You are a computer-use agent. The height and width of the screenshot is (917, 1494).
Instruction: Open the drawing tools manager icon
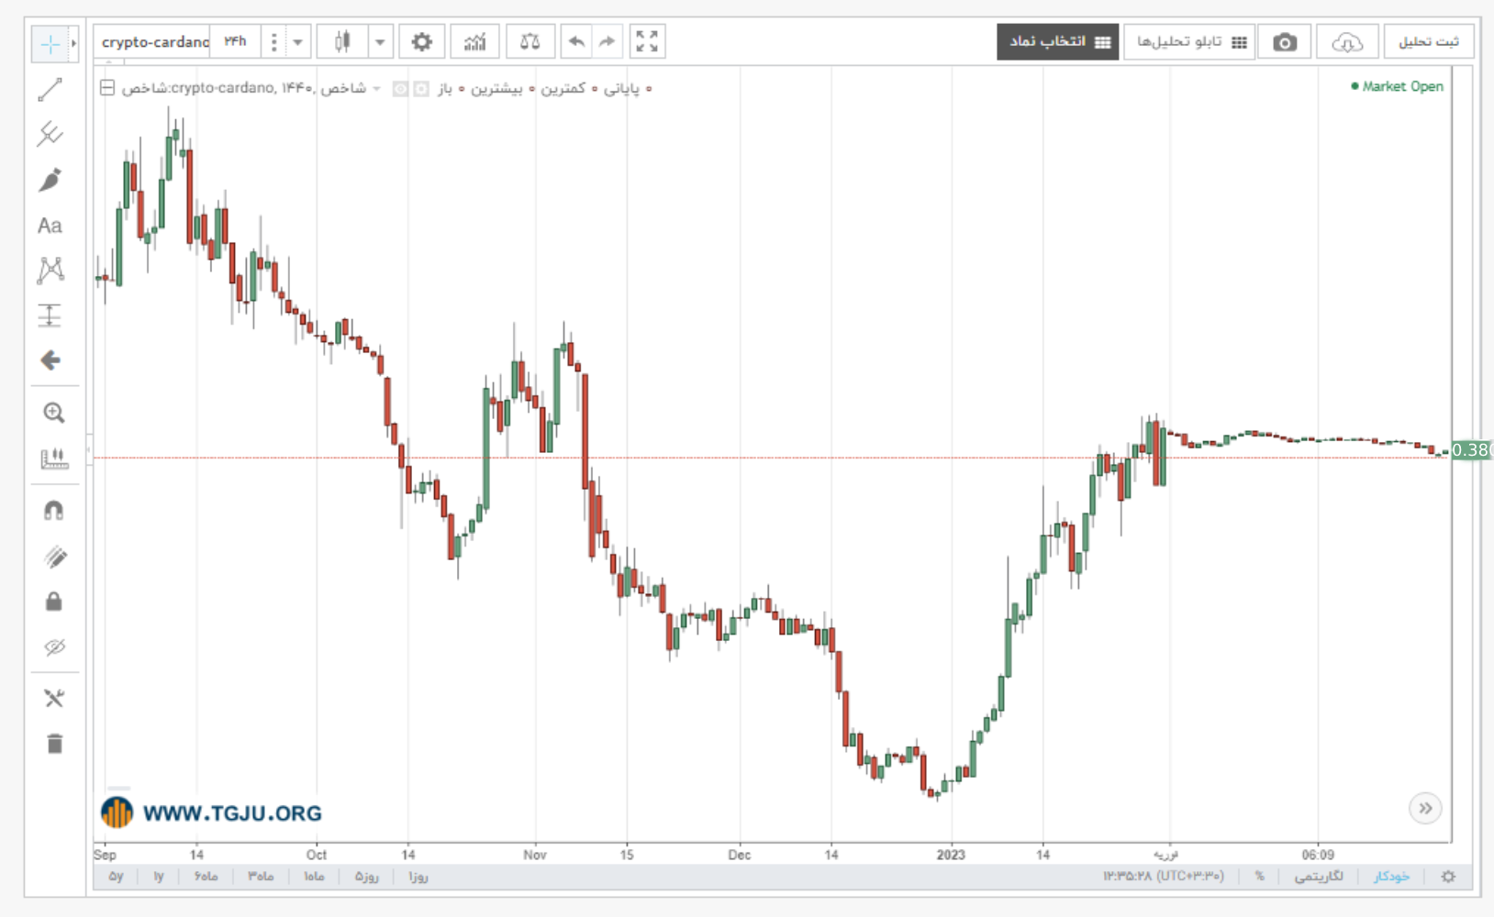(54, 699)
